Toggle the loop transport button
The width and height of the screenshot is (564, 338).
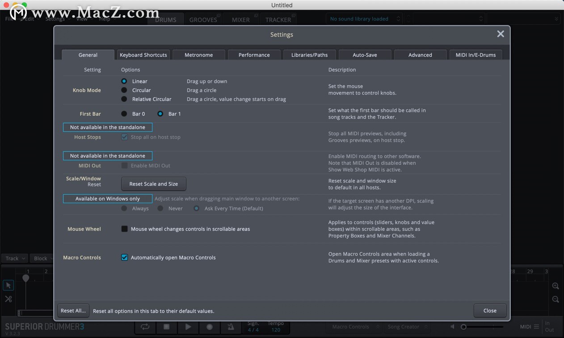point(145,327)
